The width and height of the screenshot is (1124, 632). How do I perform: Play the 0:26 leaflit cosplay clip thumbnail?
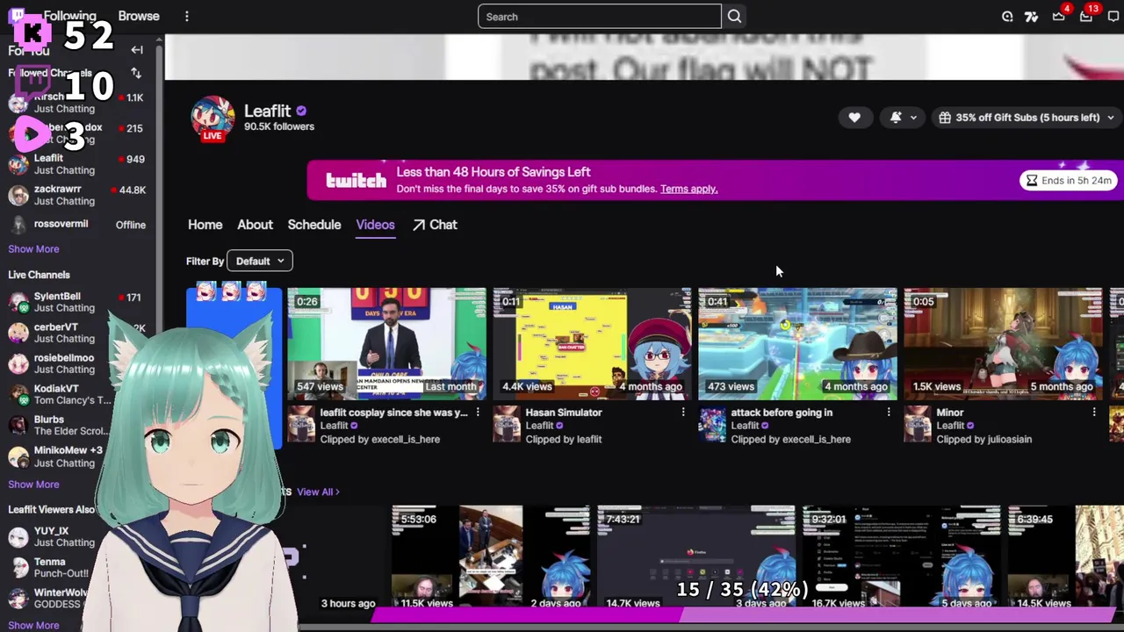pos(386,344)
